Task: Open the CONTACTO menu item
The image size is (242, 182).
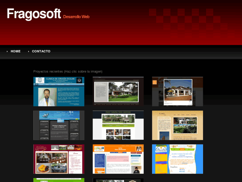Action: point(41,51)
